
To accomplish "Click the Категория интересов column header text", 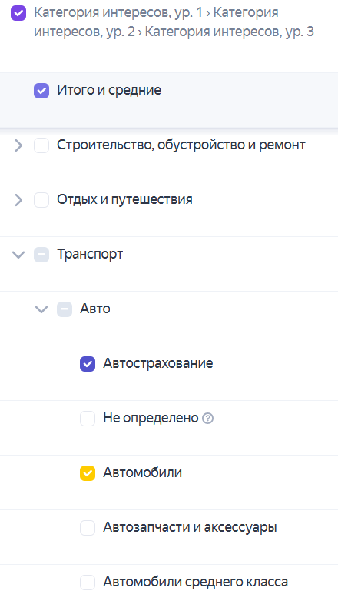I will 174,22.
